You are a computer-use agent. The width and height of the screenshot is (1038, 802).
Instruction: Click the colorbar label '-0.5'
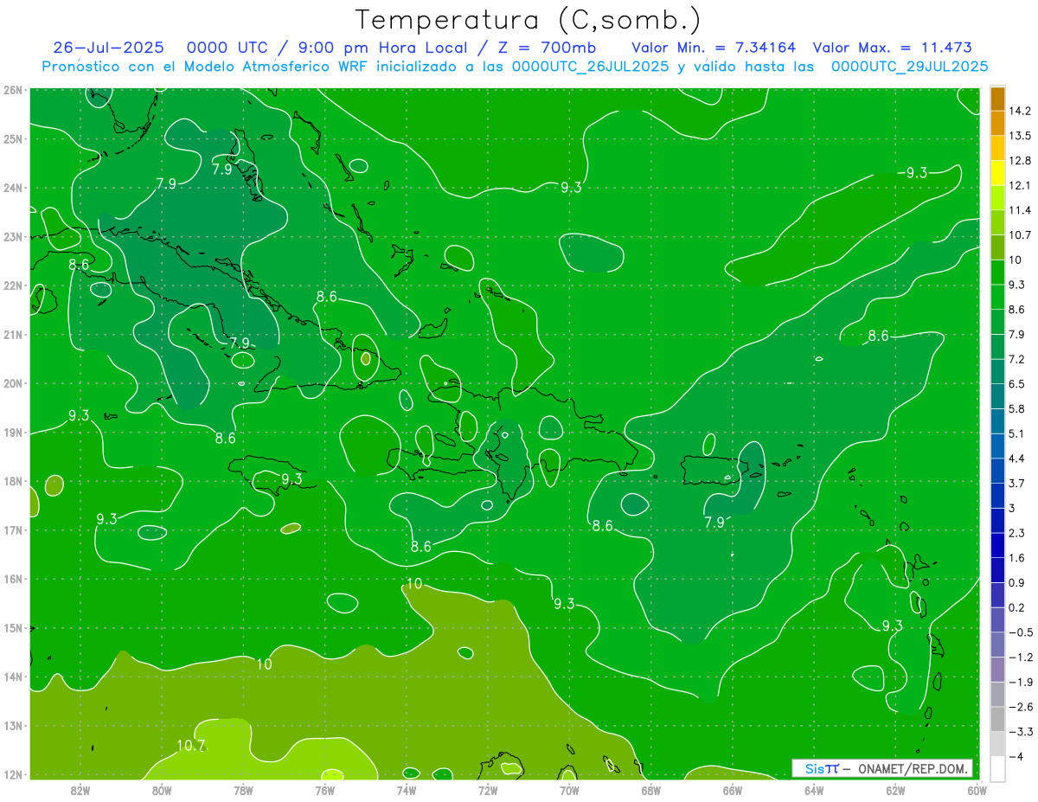coord(1020,632)
